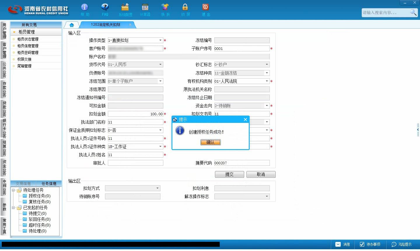The height and width of the screenshot is (251, 420).
Task: Switch to 参数 side tab
Action: (x=4, y=207)
